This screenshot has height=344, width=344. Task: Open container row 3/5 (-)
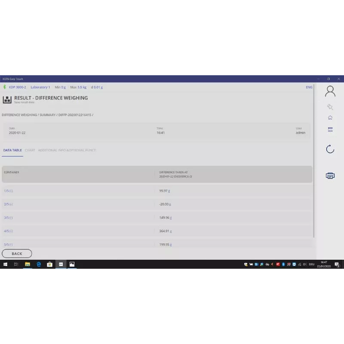click(8, 218)
